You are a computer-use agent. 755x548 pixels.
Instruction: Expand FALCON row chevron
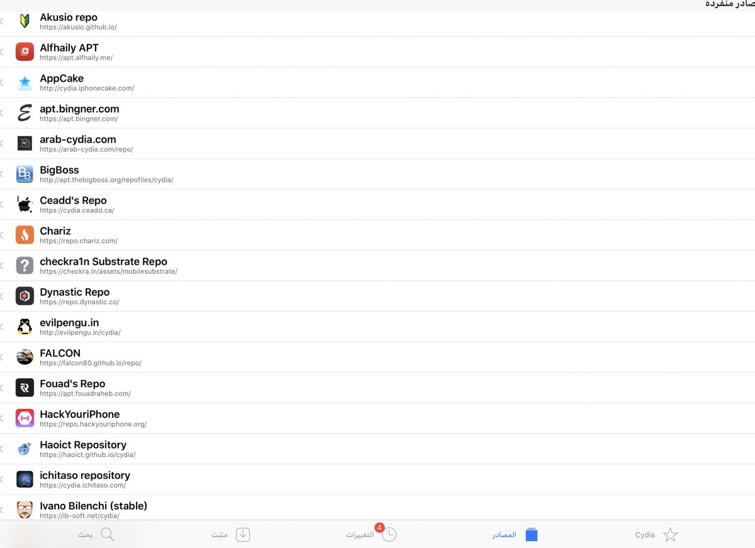[x=2, y=357]
